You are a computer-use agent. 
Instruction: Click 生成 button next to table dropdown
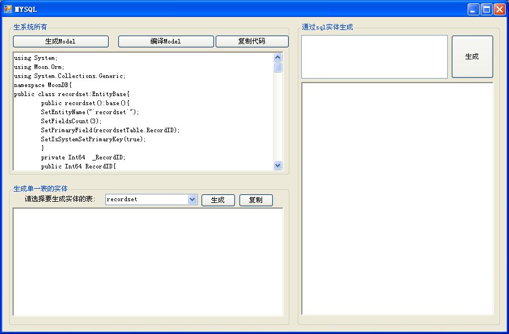click(218, 200)
